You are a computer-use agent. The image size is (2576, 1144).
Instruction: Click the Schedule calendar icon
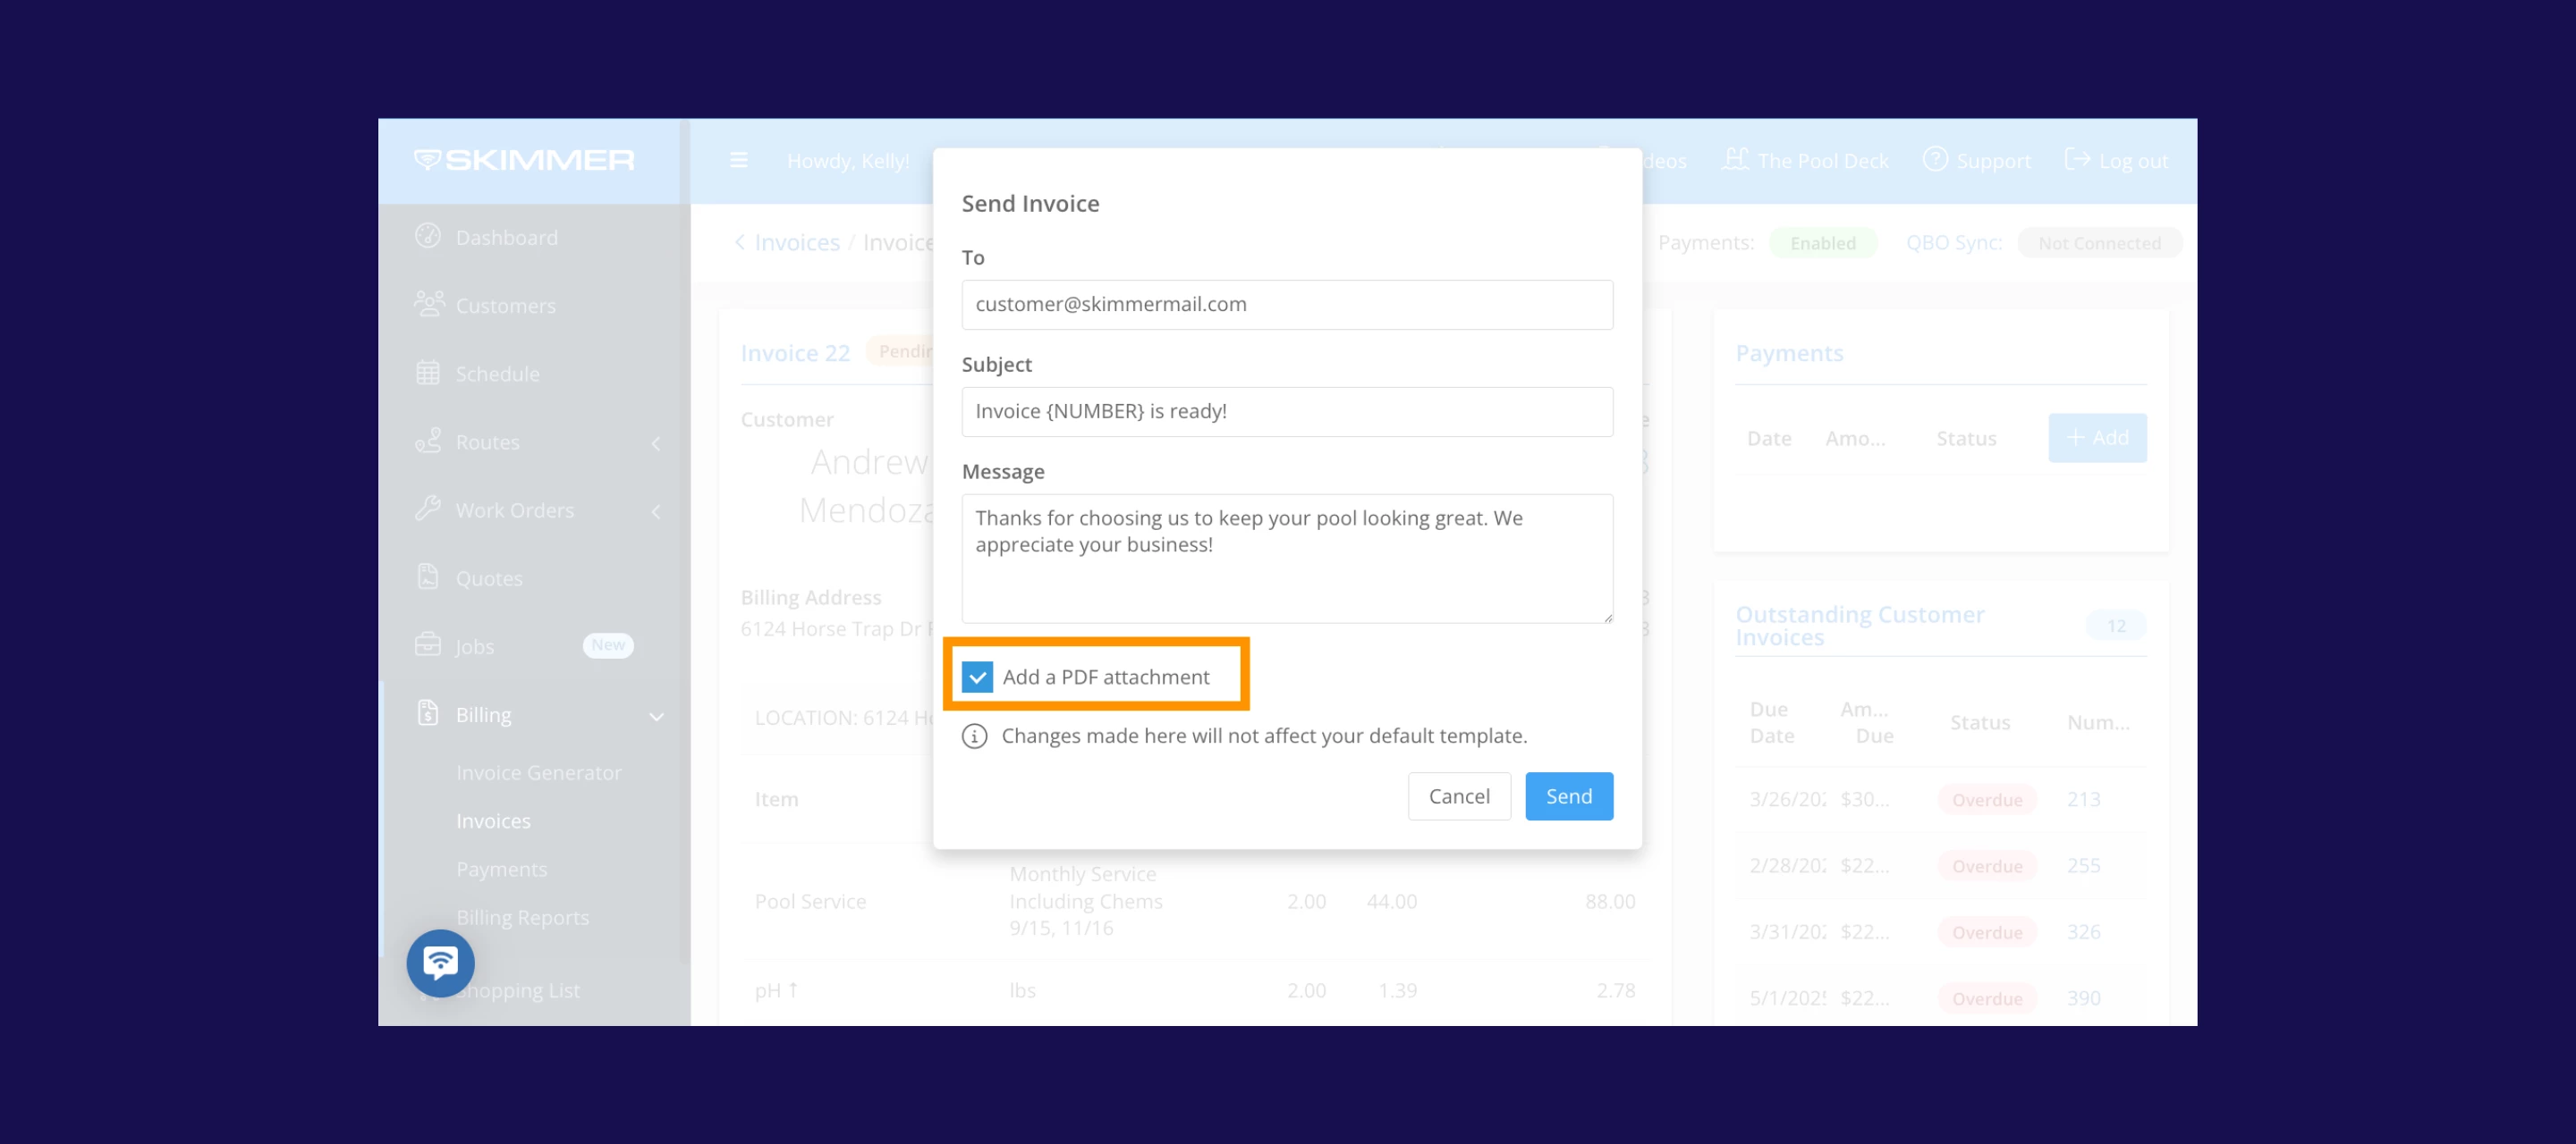427,373
